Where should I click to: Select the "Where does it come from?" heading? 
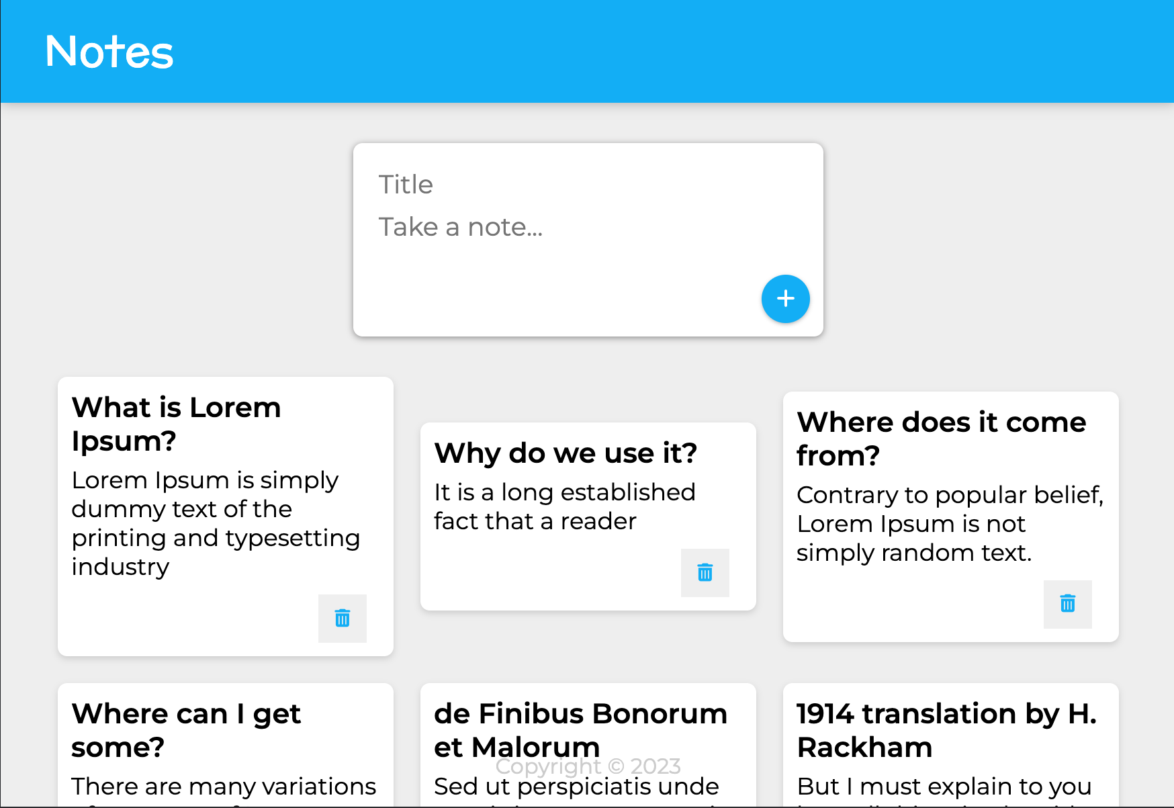click(942, 439)
